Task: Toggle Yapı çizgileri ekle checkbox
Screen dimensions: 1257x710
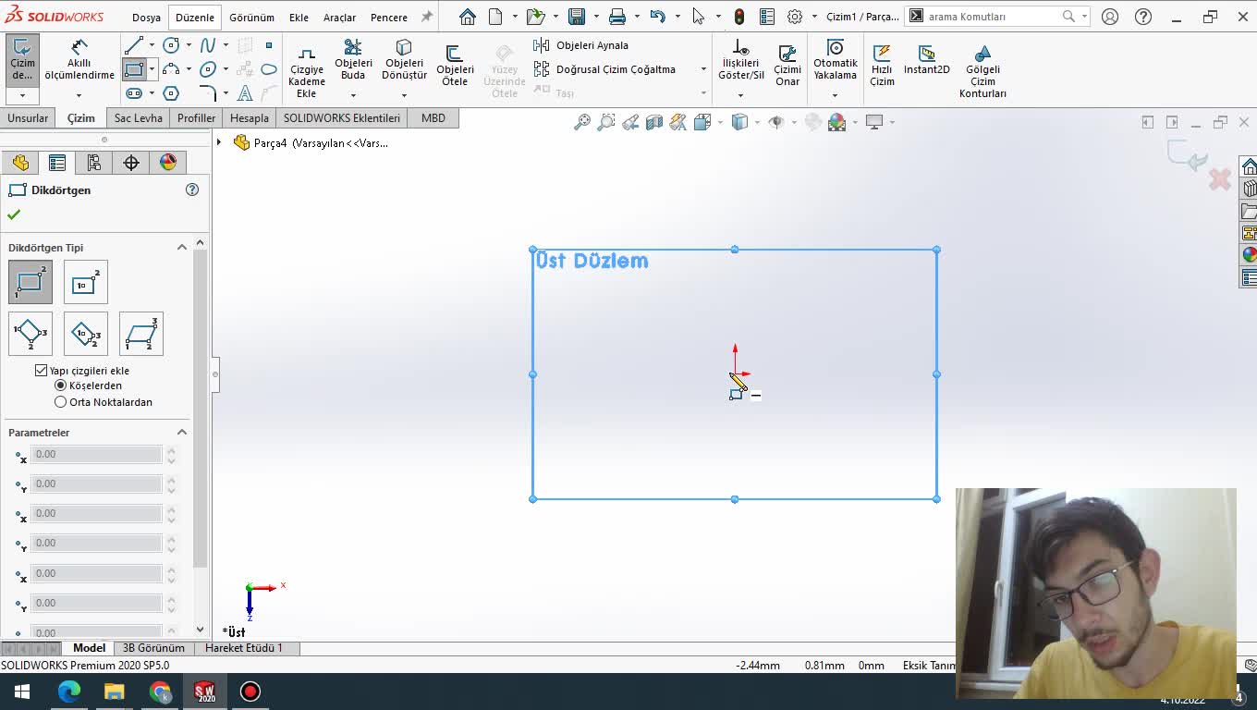Action: (41, 370)
